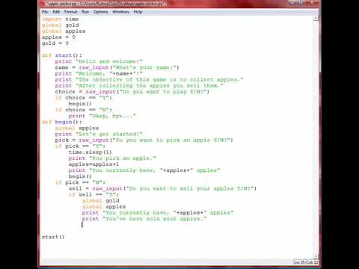Click the print "Let's get started!" line
This screenshot has width=359, height=269.
[99, 134]
